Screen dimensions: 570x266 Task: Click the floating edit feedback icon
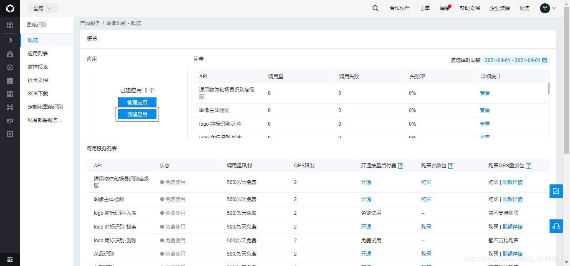point(556,191)
